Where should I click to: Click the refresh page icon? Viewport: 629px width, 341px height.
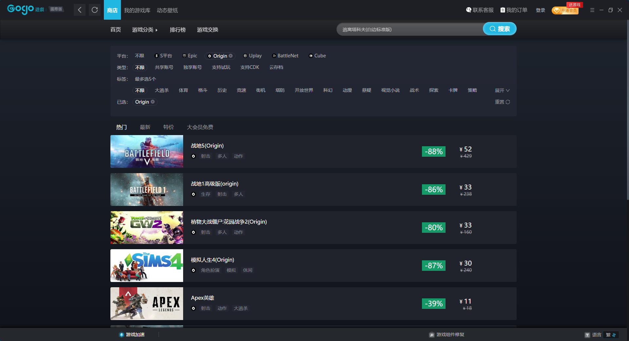pyautogui.click(x=95, y=10)
